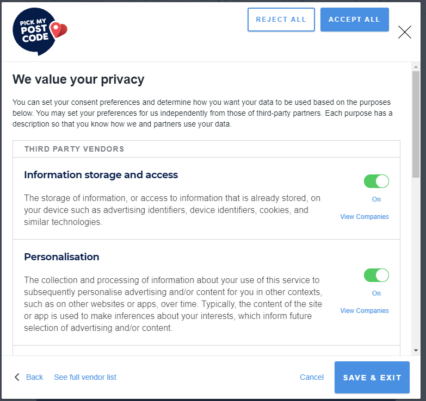Click the Cancel link
Screen dimensions: 426x401
tap(312, 377)
